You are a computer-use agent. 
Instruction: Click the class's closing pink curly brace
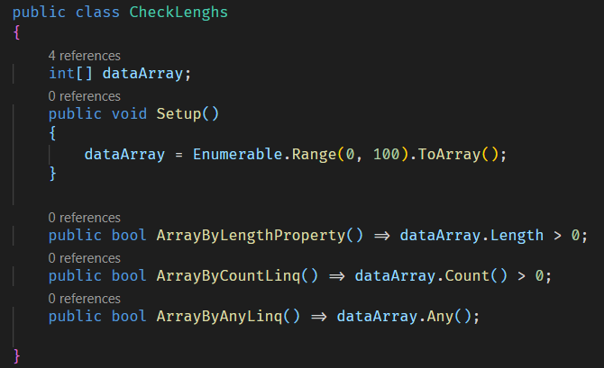click(x=16, y=355)
